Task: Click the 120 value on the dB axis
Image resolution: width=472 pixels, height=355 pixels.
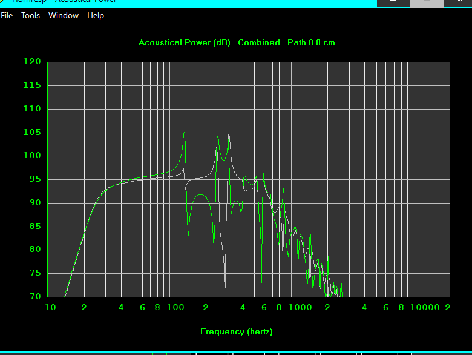Action: [32, 61]
